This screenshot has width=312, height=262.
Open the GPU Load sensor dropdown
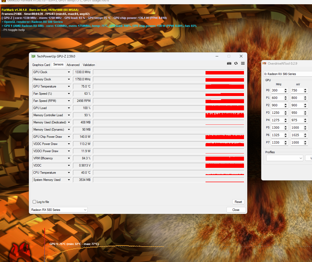(69, 108)
